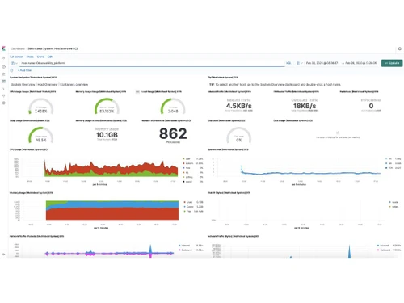The image size is (404, 303).
Task: Click the In Packetloss 0 metric
Action: click(371, 106)
